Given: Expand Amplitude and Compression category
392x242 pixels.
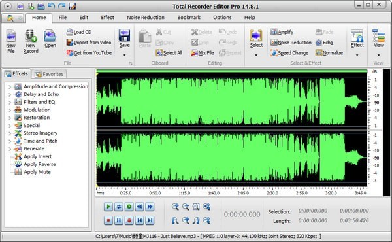Looking at the screenshot, I should 10,87.
